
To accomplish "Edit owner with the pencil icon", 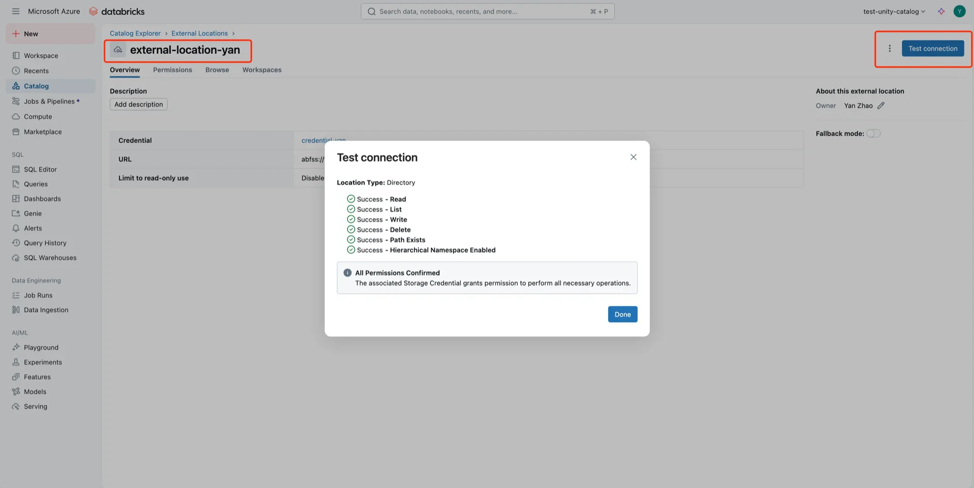I will point(881,106).
